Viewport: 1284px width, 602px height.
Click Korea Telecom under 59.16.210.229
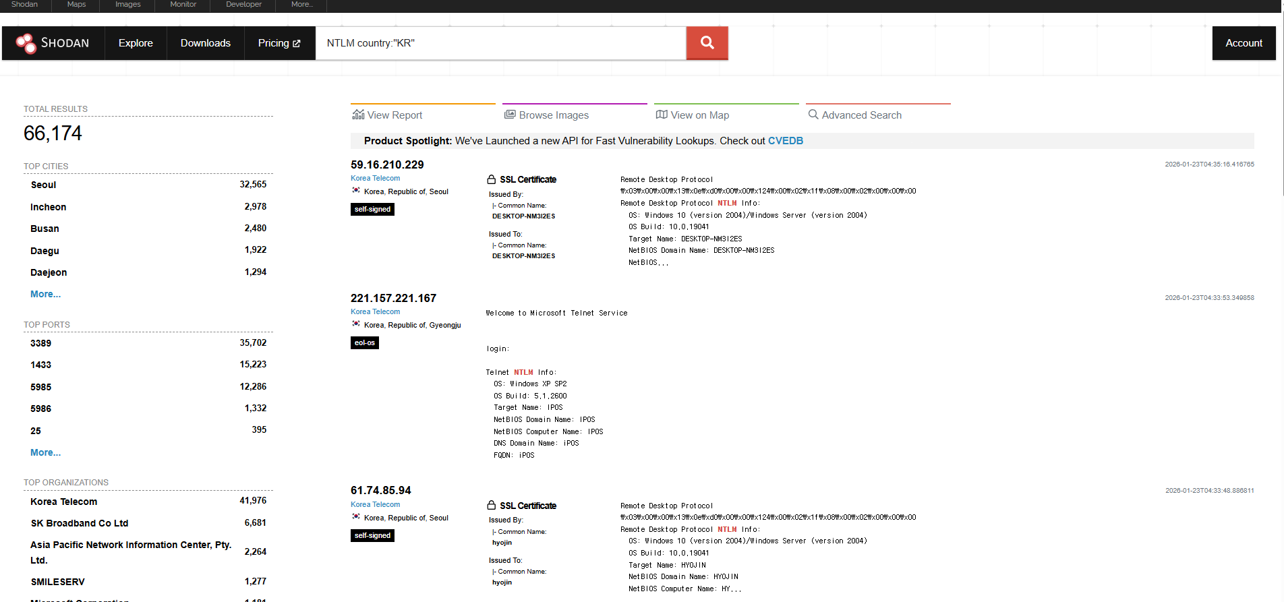point(375,178)
